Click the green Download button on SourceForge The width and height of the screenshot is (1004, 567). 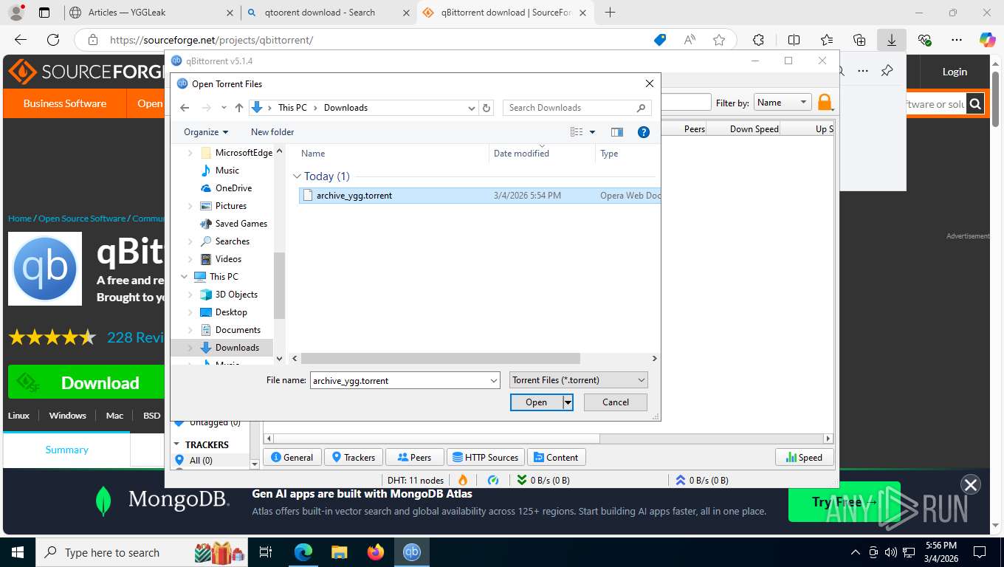[x=86, y=382]
